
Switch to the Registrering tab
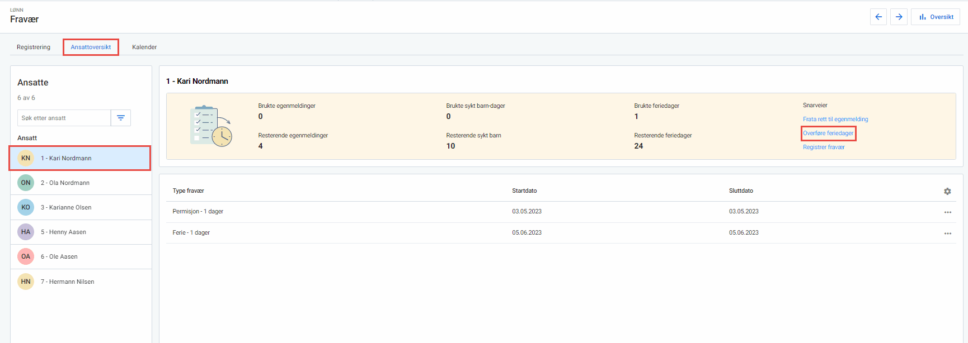pyautogui.click(x=34, y=47)
